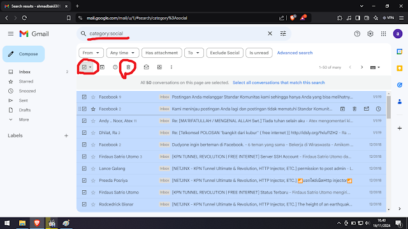Image resolution: width=408 pixels, height=229 pixels.
Task: Create a new label plus icon
Action: point(66,135)
